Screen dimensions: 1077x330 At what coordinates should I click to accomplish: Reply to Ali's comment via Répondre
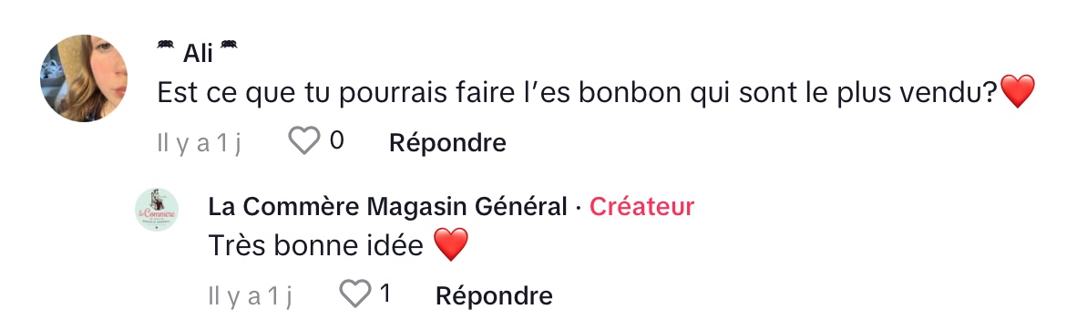pos(447,143)
